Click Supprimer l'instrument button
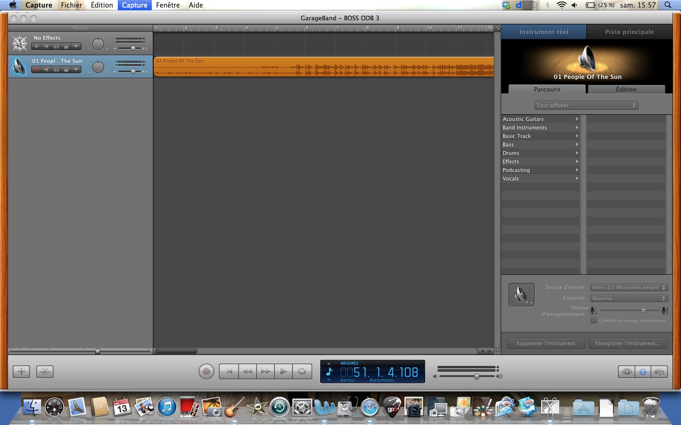681x425 pixels. coord(546,343)
